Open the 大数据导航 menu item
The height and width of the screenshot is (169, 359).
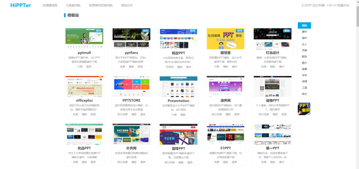tap(73, 5)
